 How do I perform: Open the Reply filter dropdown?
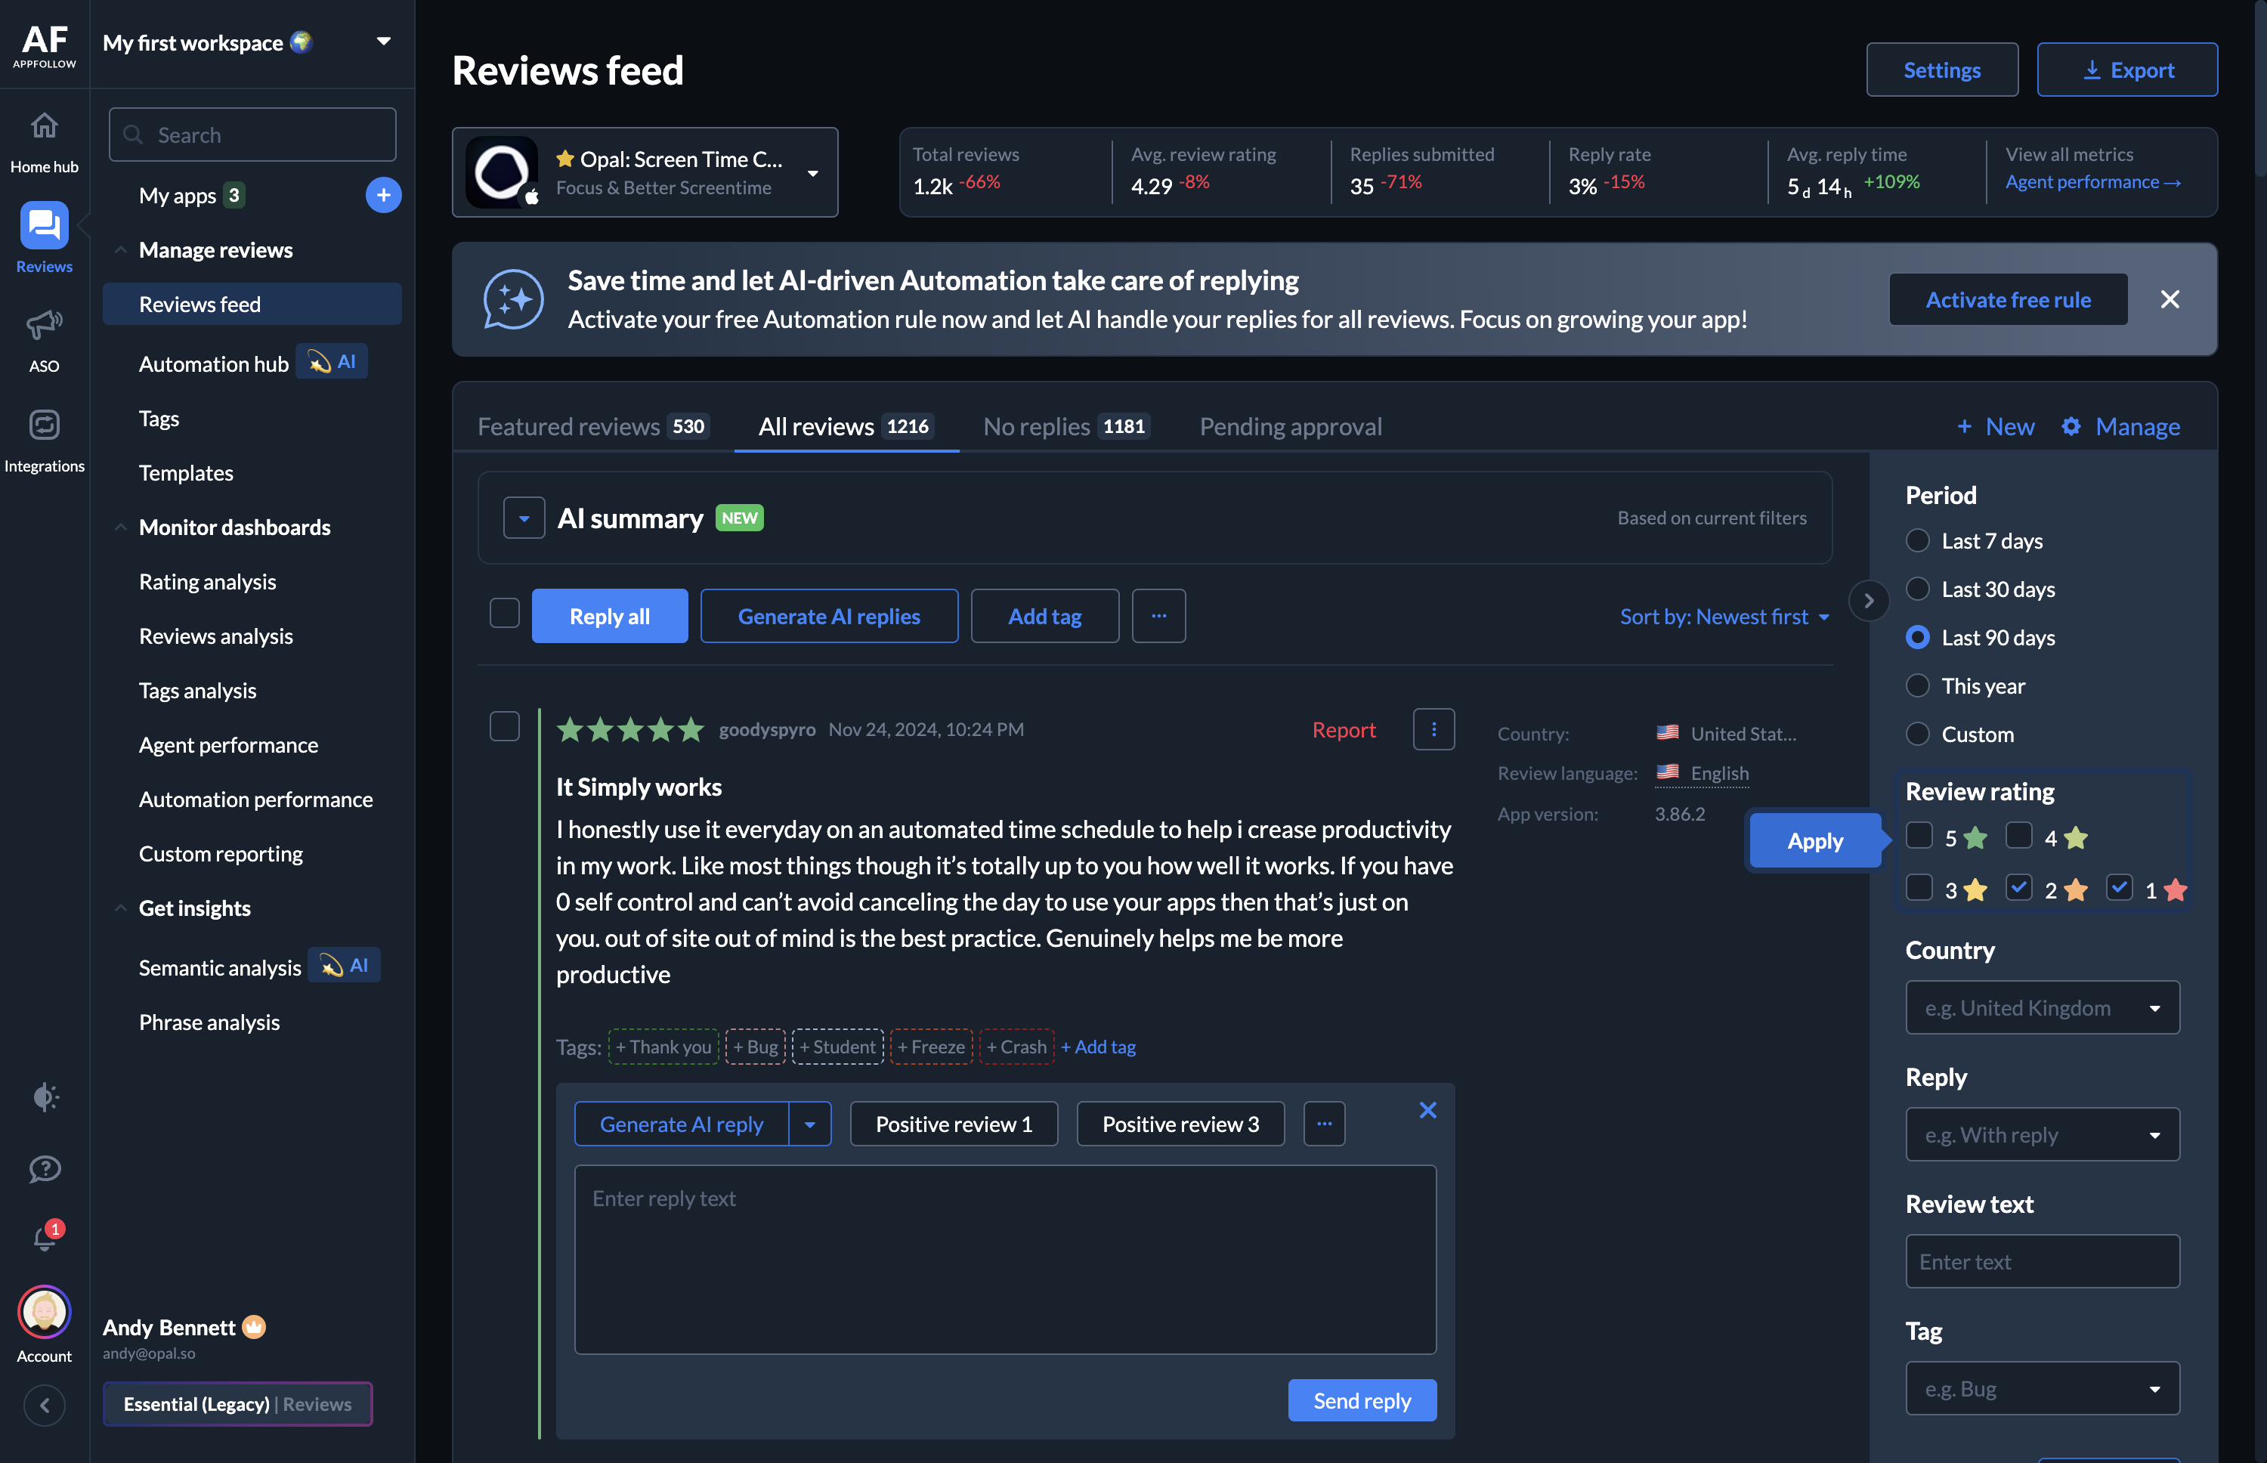[2042, 1134]
